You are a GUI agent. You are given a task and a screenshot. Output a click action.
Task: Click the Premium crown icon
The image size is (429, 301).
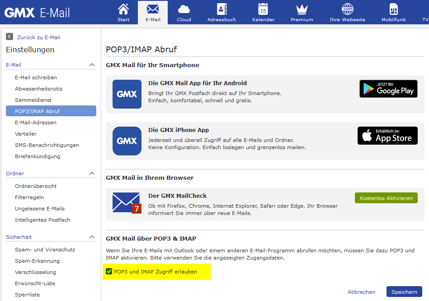click(x=302, y=9)
